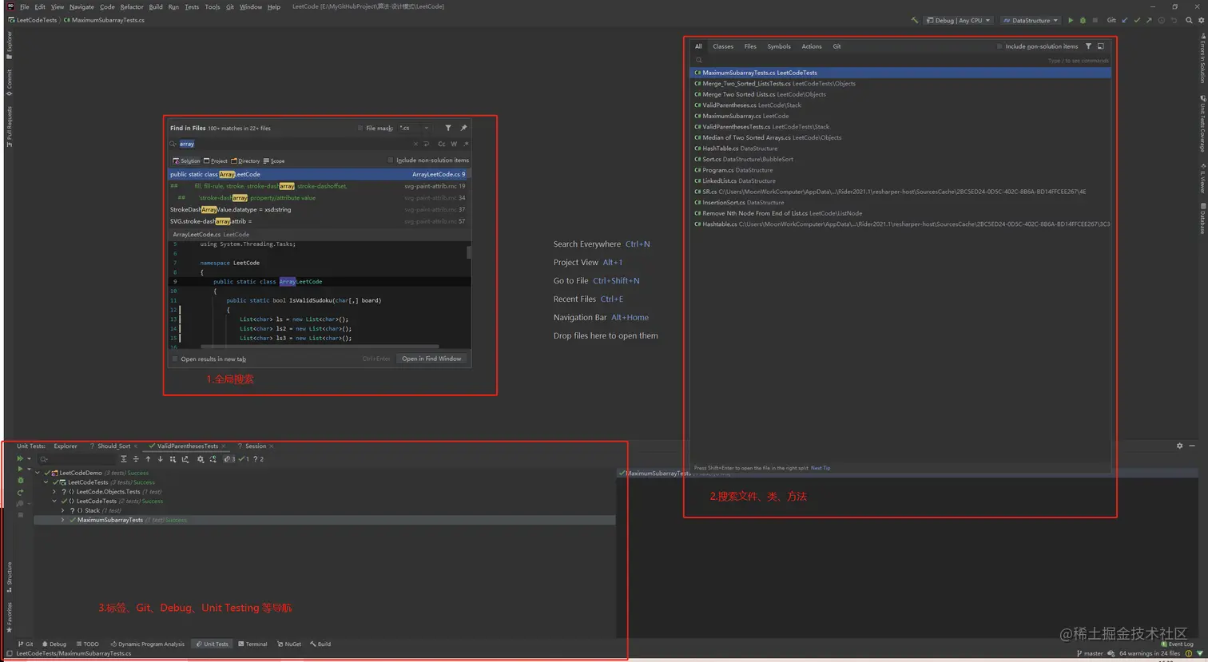Debug selected unit tests with the bug icon
The width and height of the screenshot is (1208, 662).
pos(20,481)
